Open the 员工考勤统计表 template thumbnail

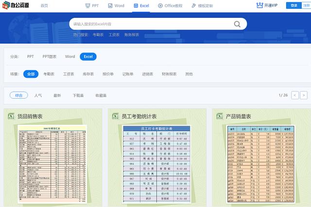156,164
